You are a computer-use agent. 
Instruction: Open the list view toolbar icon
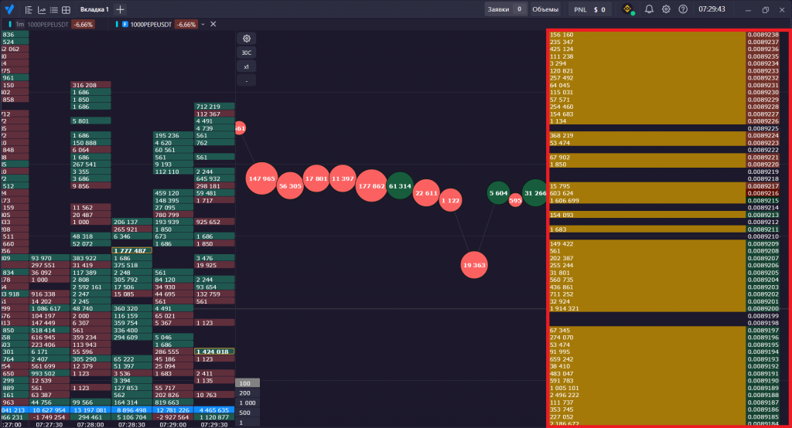coord(53,10)
